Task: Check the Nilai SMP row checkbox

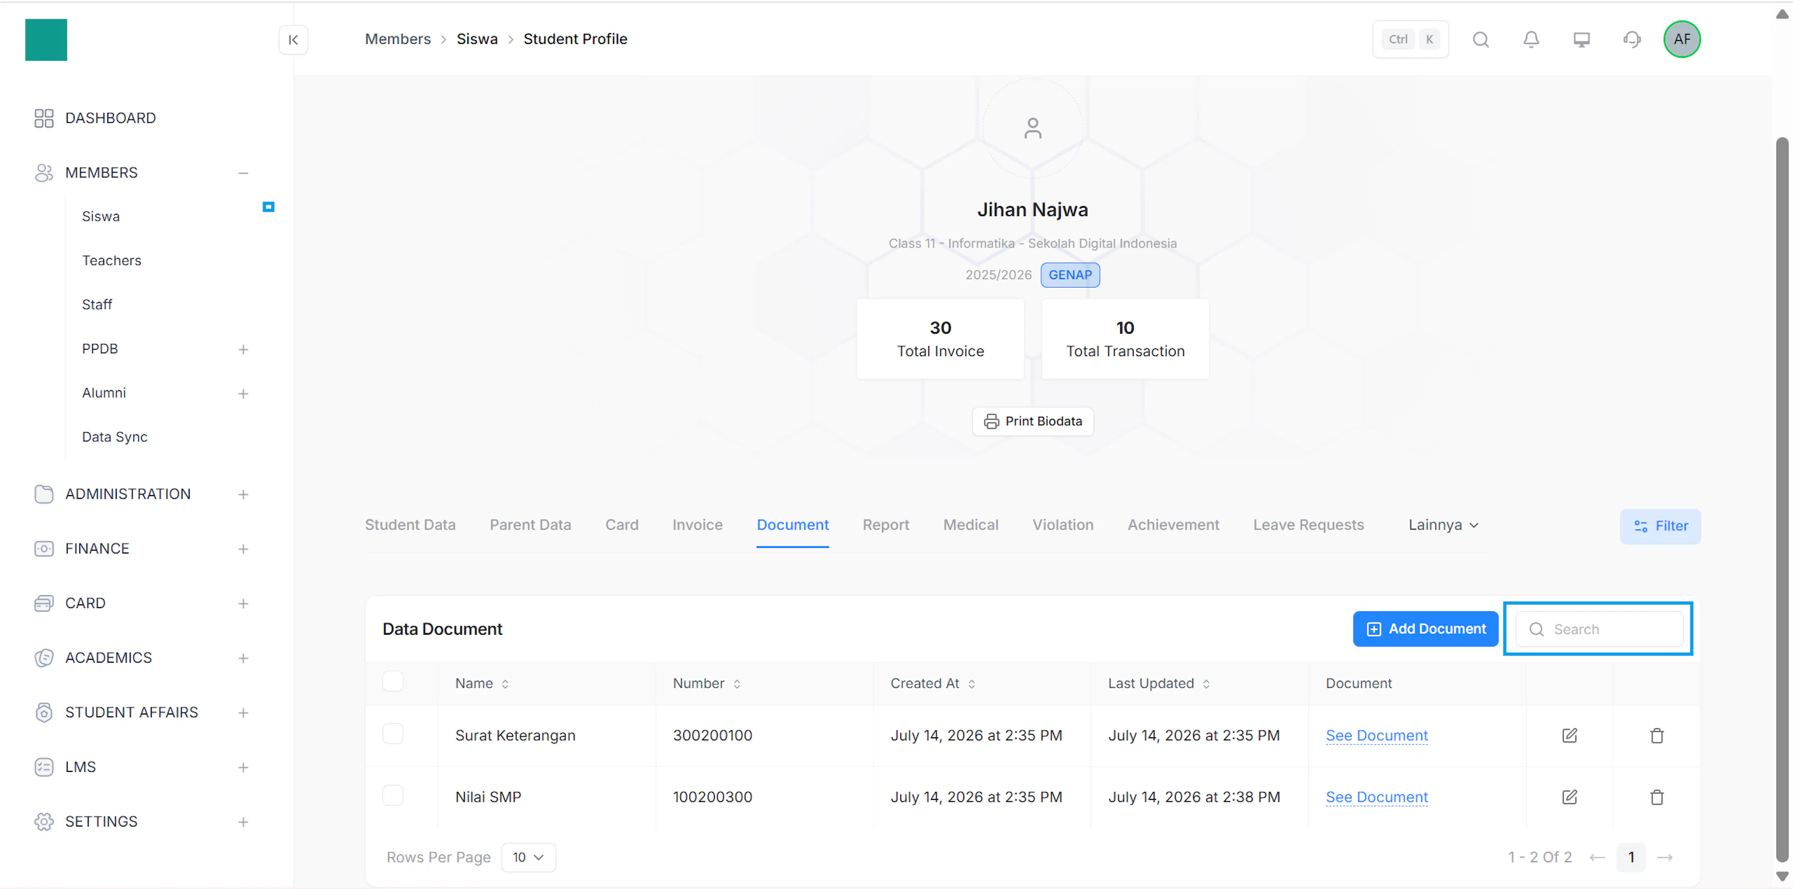Action: point(393,795)
